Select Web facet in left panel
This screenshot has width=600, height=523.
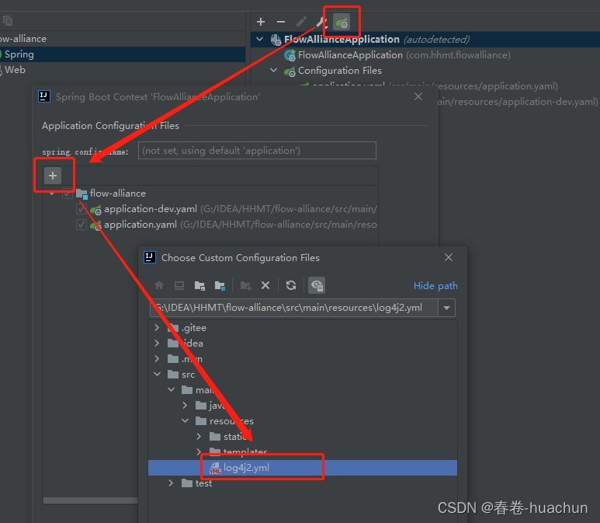[123, 70]
